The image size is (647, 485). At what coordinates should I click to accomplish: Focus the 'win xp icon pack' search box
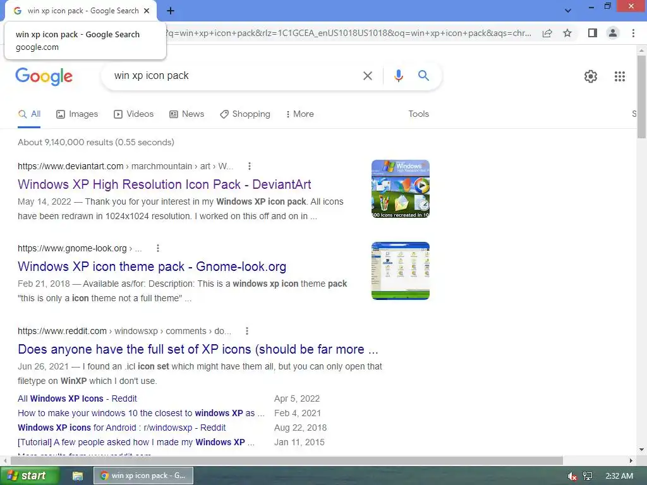pos(231,76)
